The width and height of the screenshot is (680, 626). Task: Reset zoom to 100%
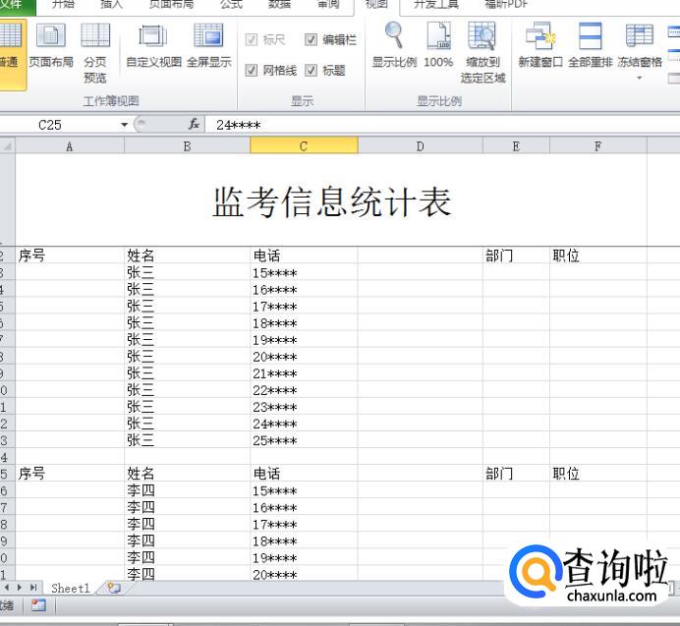(438, 46)
